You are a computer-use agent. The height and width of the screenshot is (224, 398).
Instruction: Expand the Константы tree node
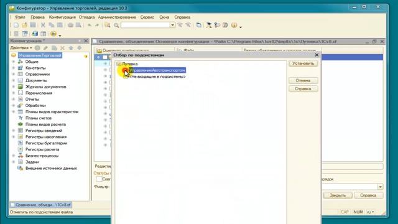coord(14,68)
